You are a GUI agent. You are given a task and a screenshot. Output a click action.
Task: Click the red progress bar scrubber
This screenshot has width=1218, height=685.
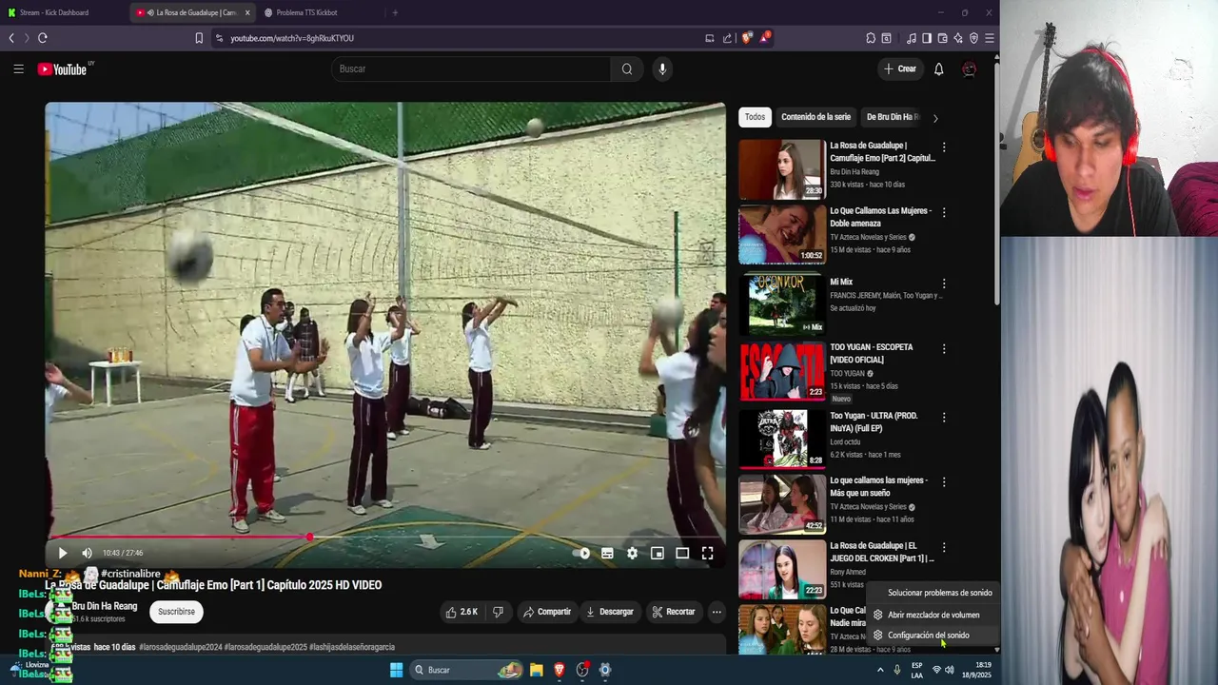pyautogui.click(x=310, y=538)
